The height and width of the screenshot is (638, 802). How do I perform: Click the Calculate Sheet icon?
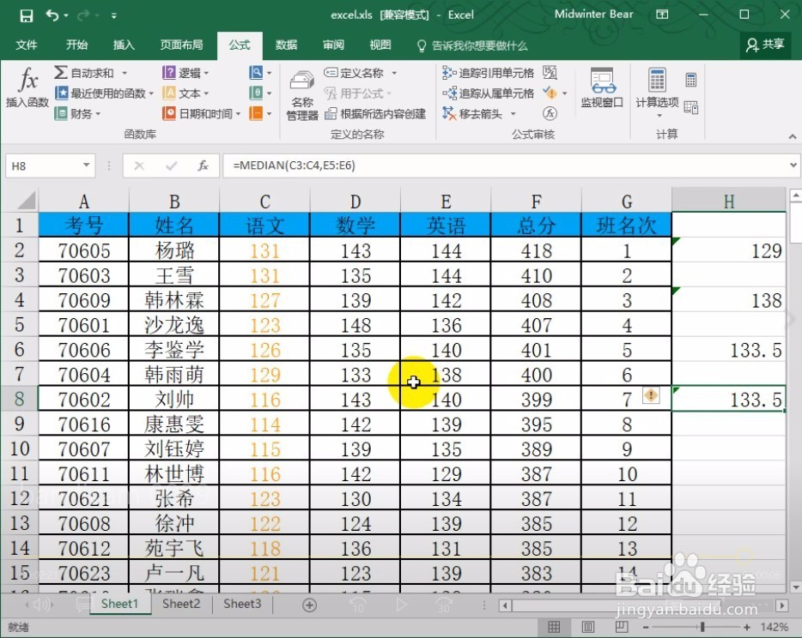691,107
